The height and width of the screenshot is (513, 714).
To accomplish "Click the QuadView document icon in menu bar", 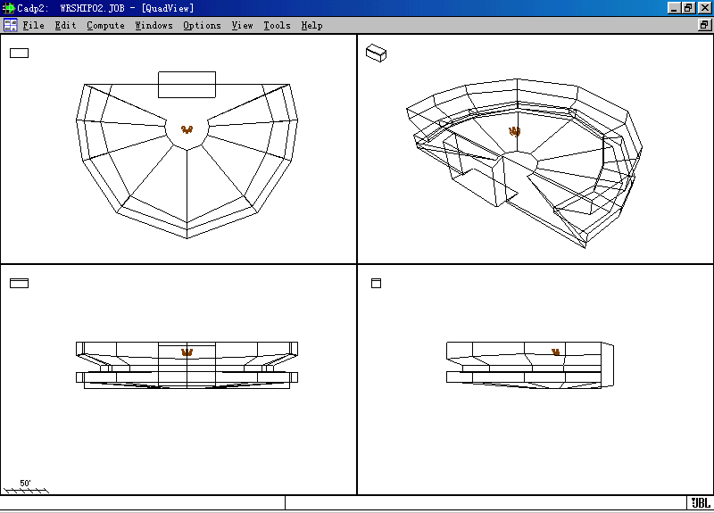I will point(11,25).
